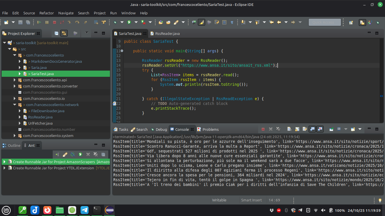This screenshot has height=216, width=385.
Task: Click Run Ant target green play icon
Action: click(x=80, y=154)
